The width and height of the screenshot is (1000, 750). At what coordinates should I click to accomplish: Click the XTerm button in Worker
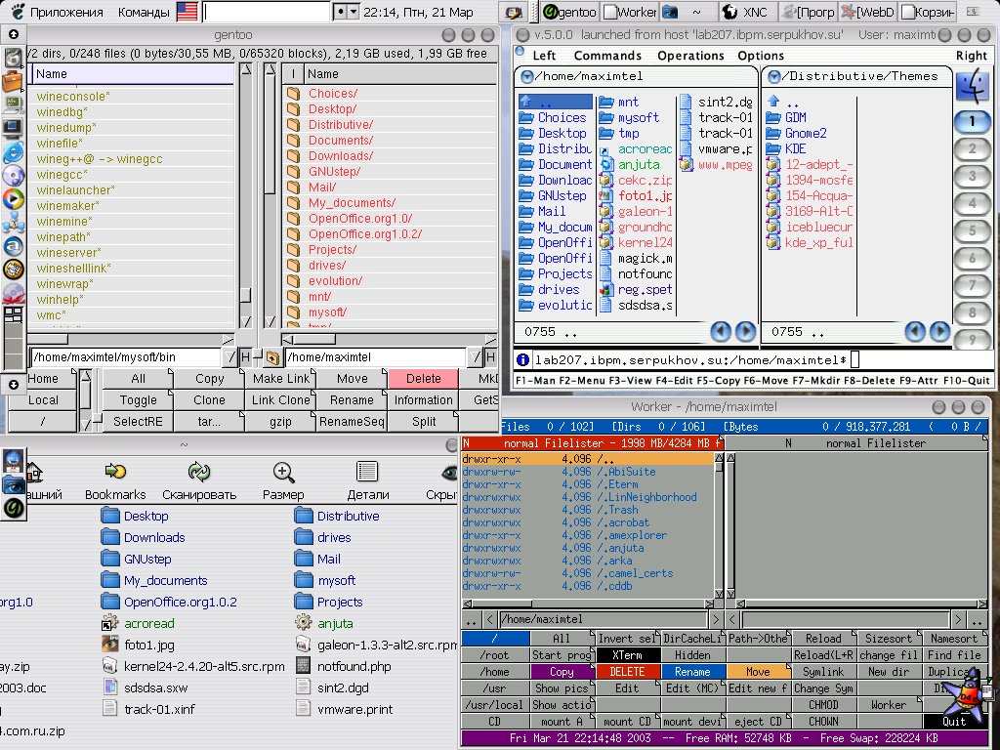pos(627,655)
